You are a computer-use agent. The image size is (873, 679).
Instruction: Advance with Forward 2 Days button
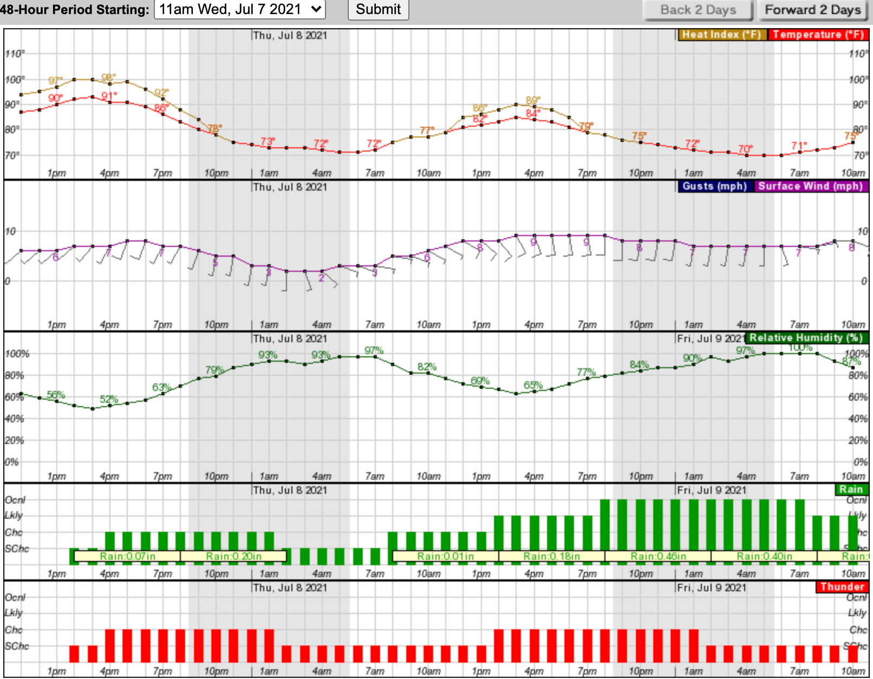(812, 10)
